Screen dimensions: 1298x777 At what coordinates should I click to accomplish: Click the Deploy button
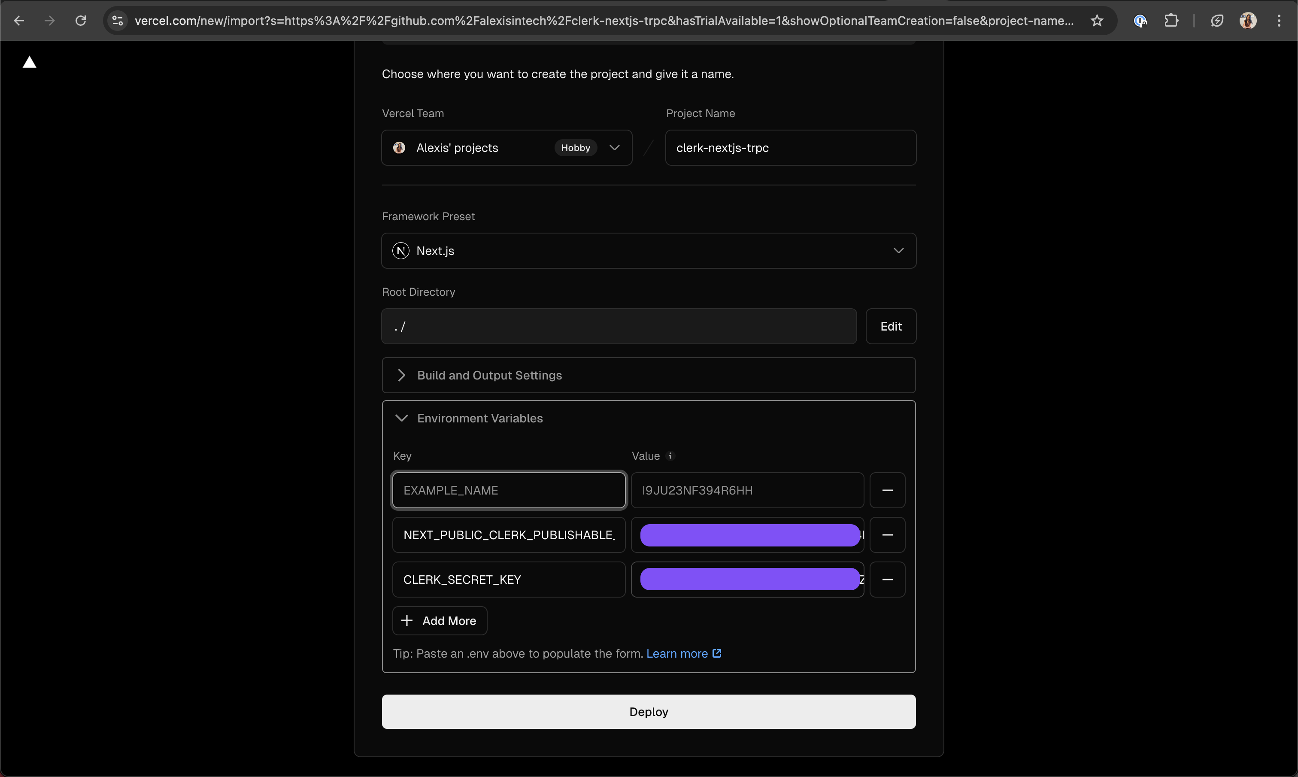[x=649, y=712]
